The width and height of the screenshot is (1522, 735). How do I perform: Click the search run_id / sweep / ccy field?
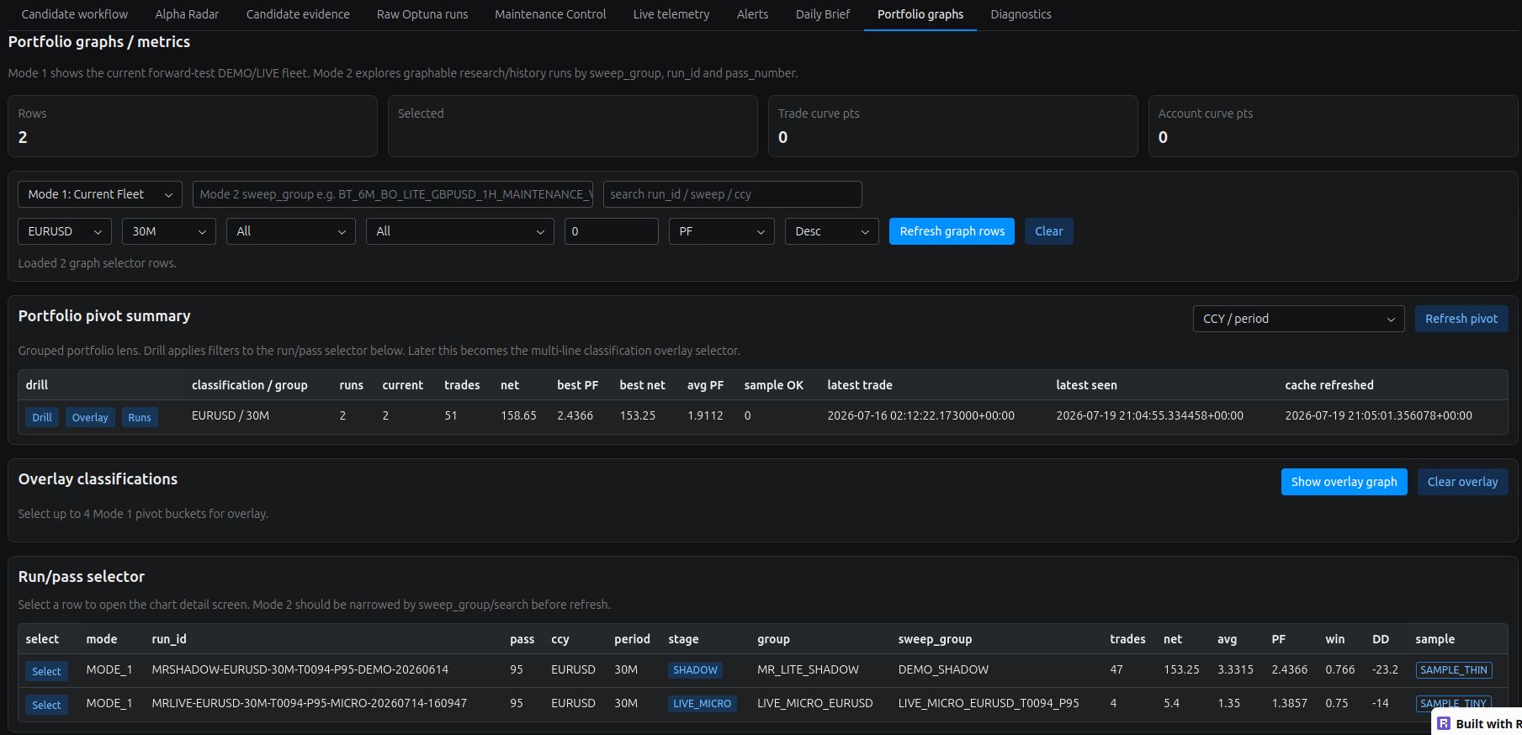coord(732,194)
